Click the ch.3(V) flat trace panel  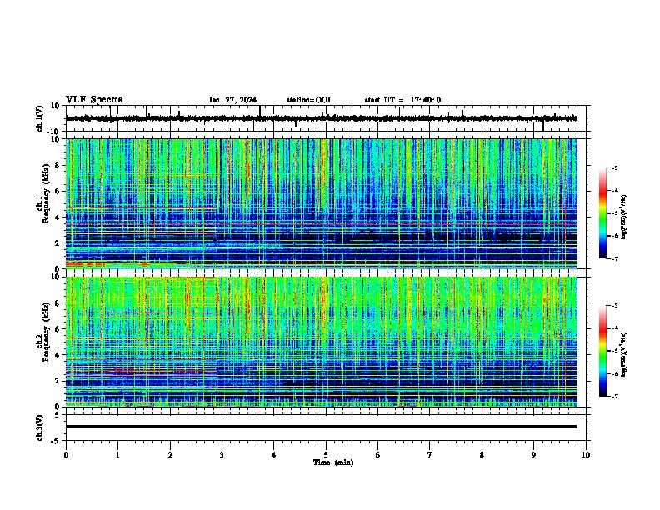pos(327,427)
